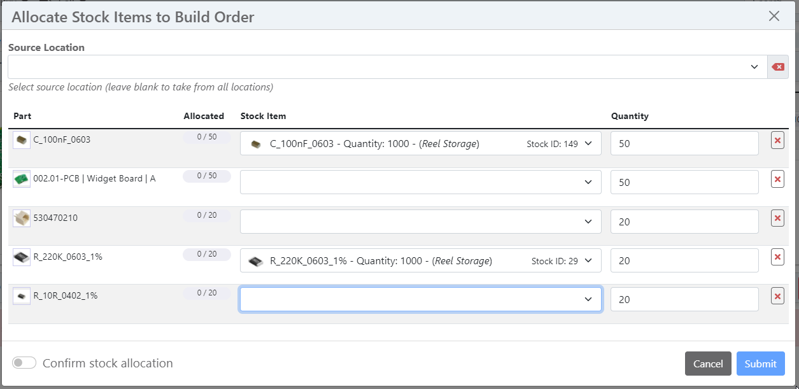799x389 pixels.
Task: Click the R_220K_0603_1% part thumbnail
Action: (22, 257)
